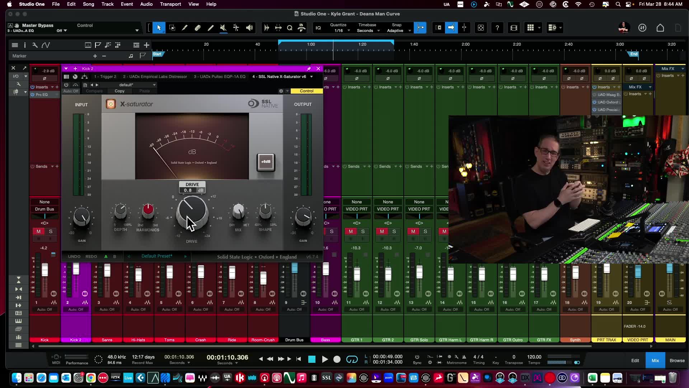Select the Mute tool
The width and height of the screenshot is (689, 388).
[223, 28]
